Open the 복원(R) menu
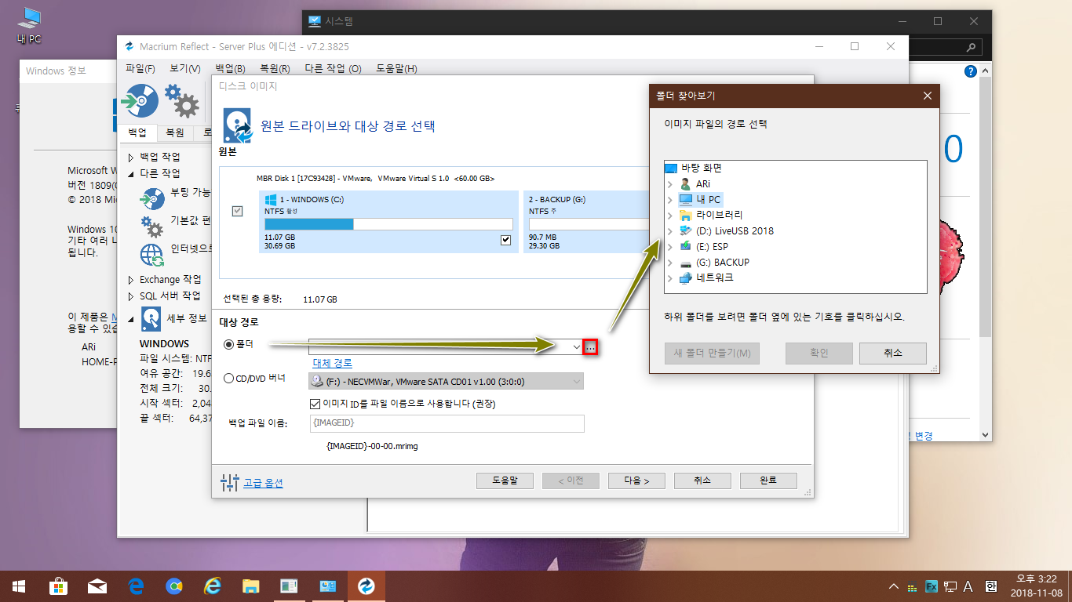This screenshot has height=602, width=1072. [x=275, y=69]
